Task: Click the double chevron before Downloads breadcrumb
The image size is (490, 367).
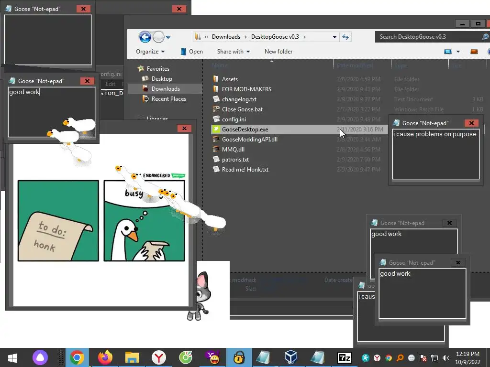Action: 206,37
